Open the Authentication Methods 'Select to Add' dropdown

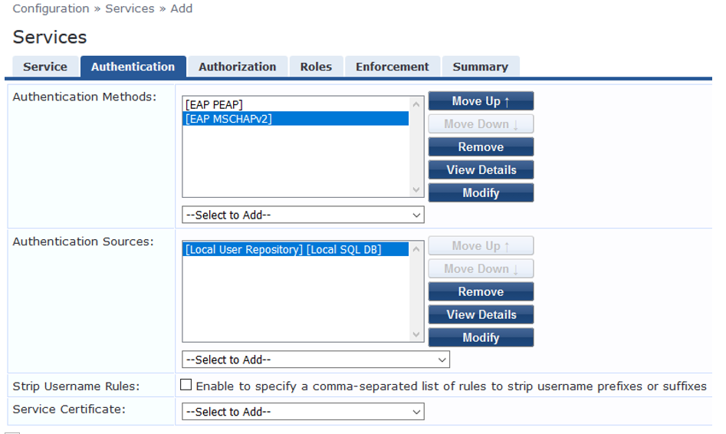point(303,215)
